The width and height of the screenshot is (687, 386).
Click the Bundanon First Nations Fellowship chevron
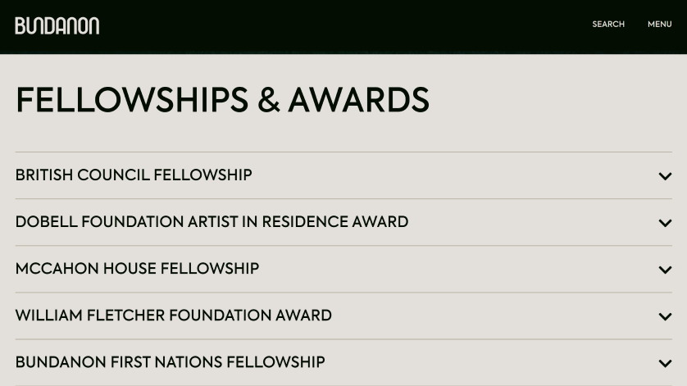click(x=665, y=363)
